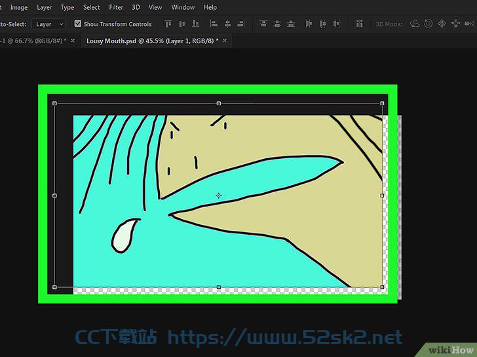Click the Align horizontal centers icon
The width and height of the screenshot is (477, 357).
(227, 24)
